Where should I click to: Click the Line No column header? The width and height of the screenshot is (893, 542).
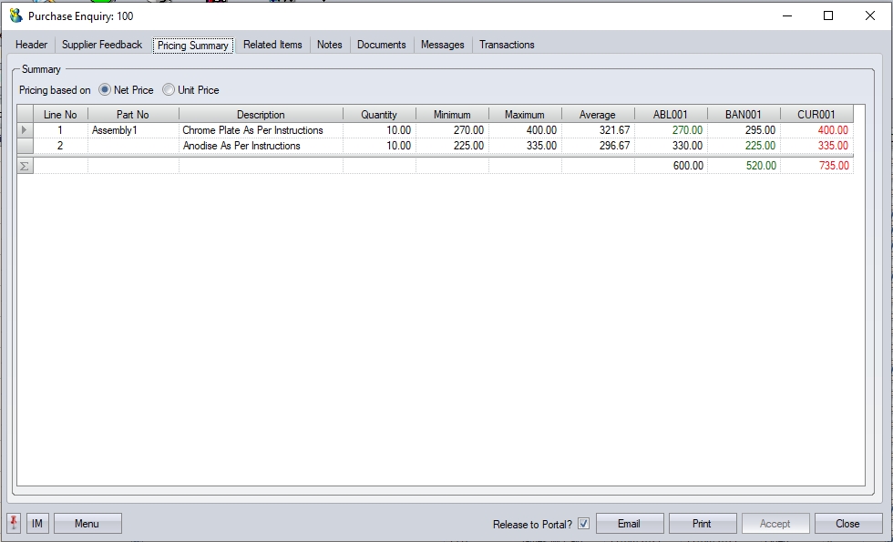click(60, 115)
